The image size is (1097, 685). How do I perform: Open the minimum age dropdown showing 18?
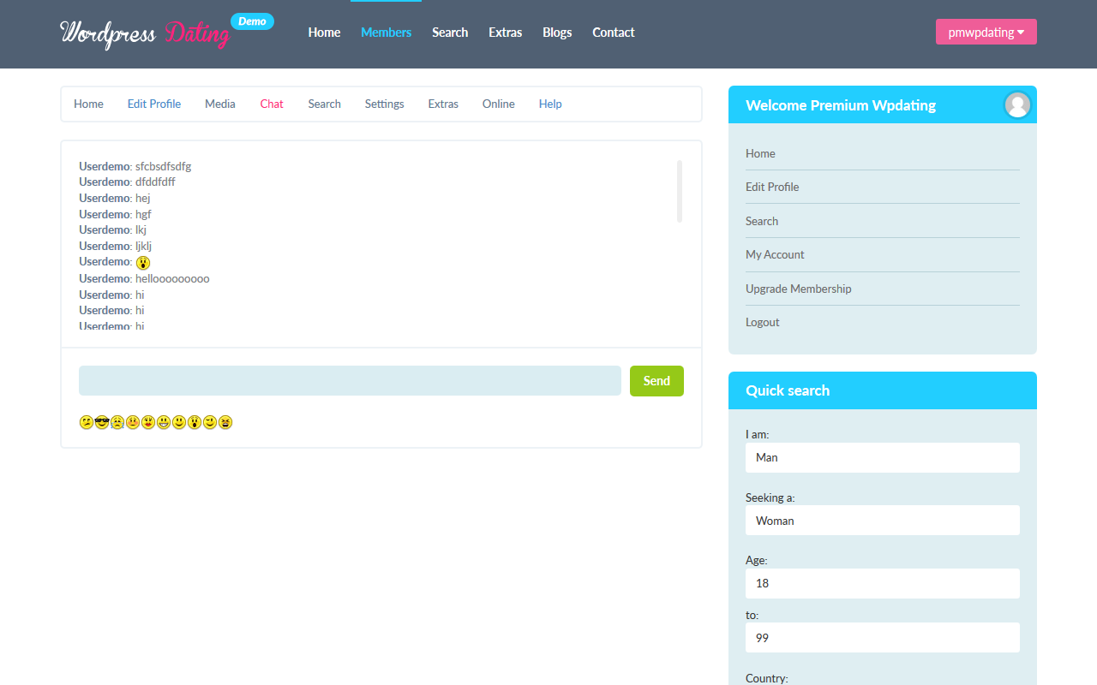point(883,583)
